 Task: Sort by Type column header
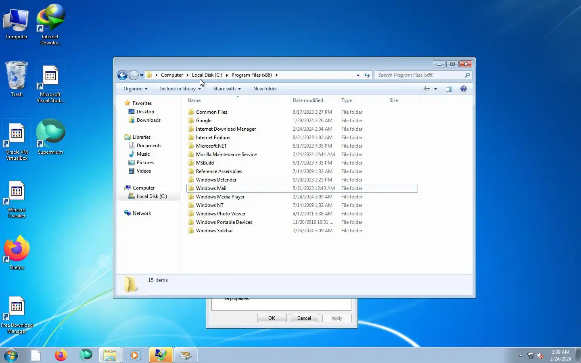coord(363,100)
